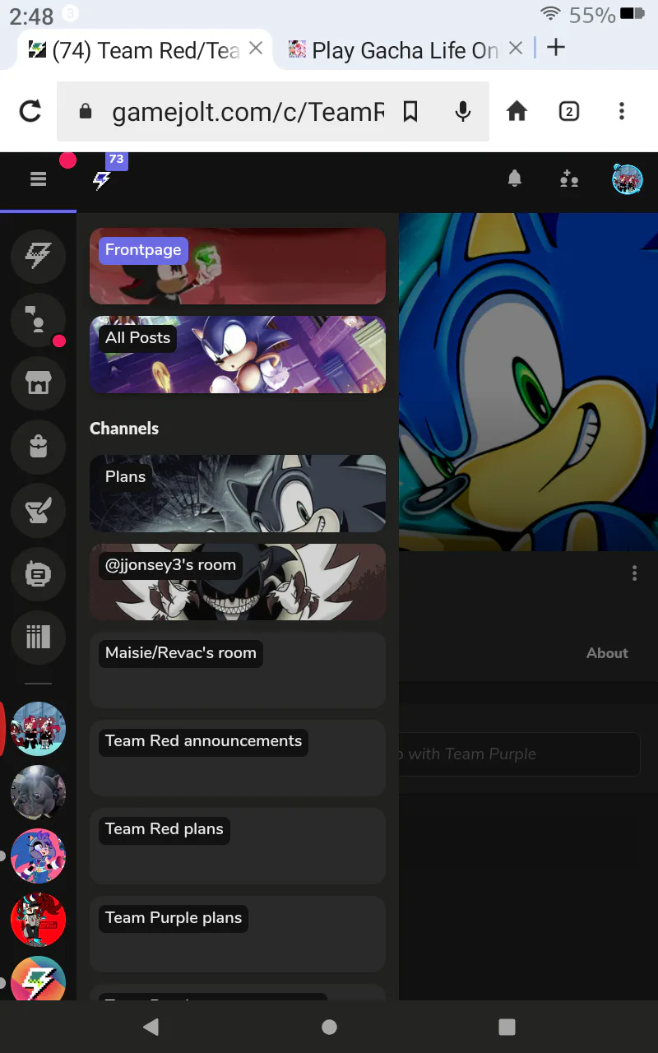Open Team Red announcements channel
The image size is (658, 1053).
coord(238,758)
